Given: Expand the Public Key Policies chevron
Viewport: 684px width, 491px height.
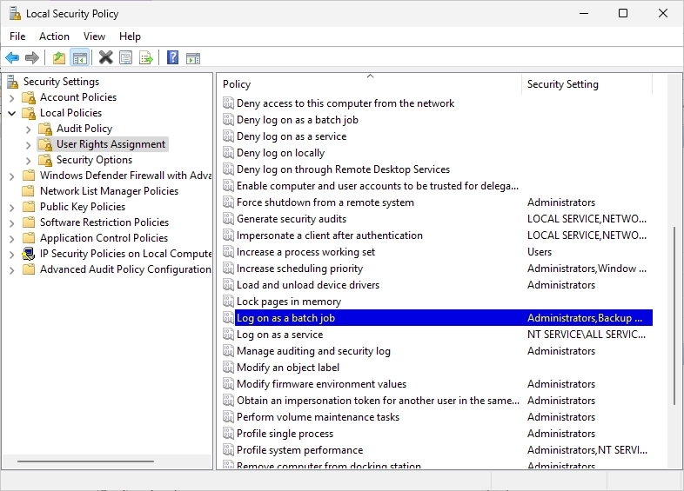Looking at the screenshot, I should (x=12, y=208).
